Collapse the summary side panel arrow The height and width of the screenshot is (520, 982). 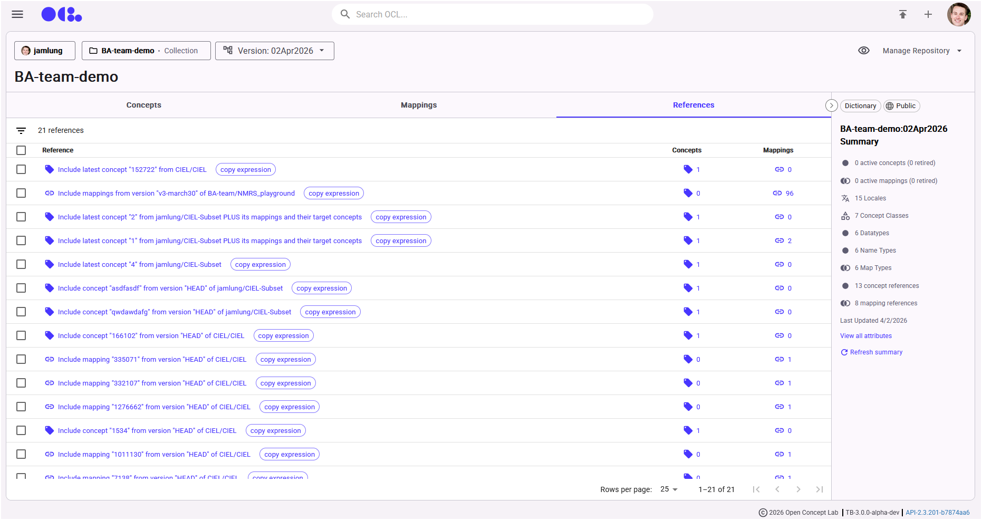[831, 105]
